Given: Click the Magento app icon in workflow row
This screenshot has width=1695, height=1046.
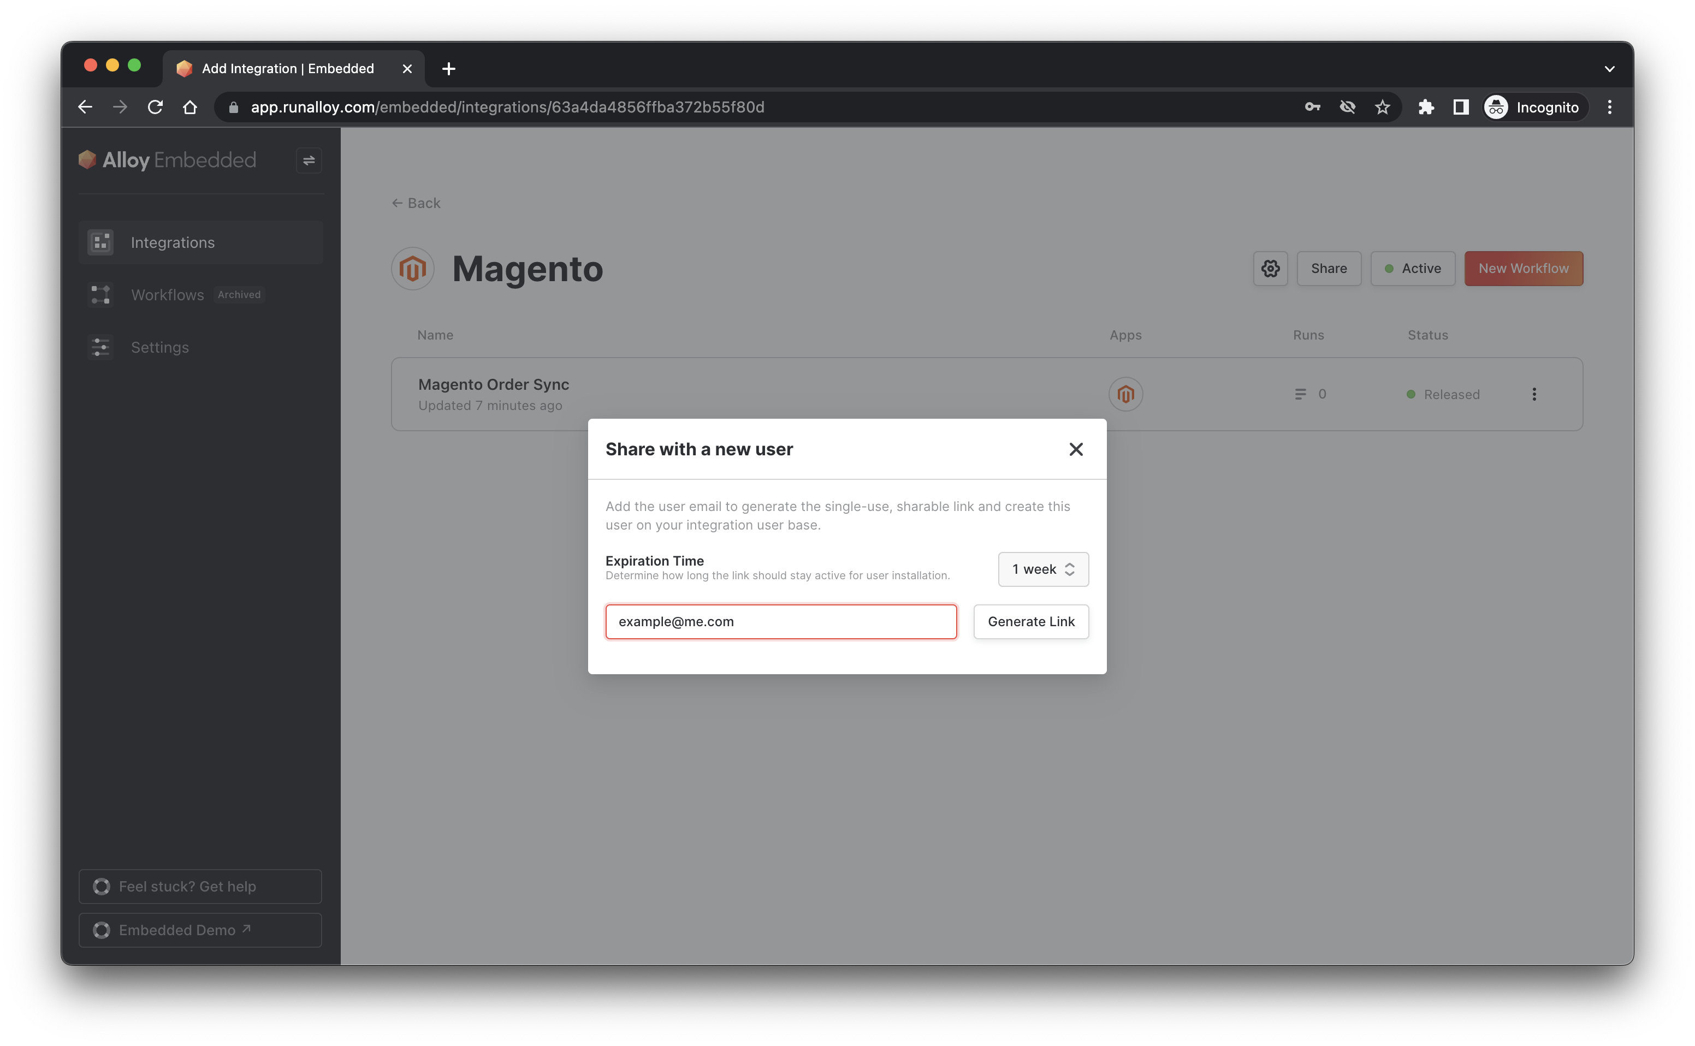Looking at the screenshot, I should (1125, 394).
